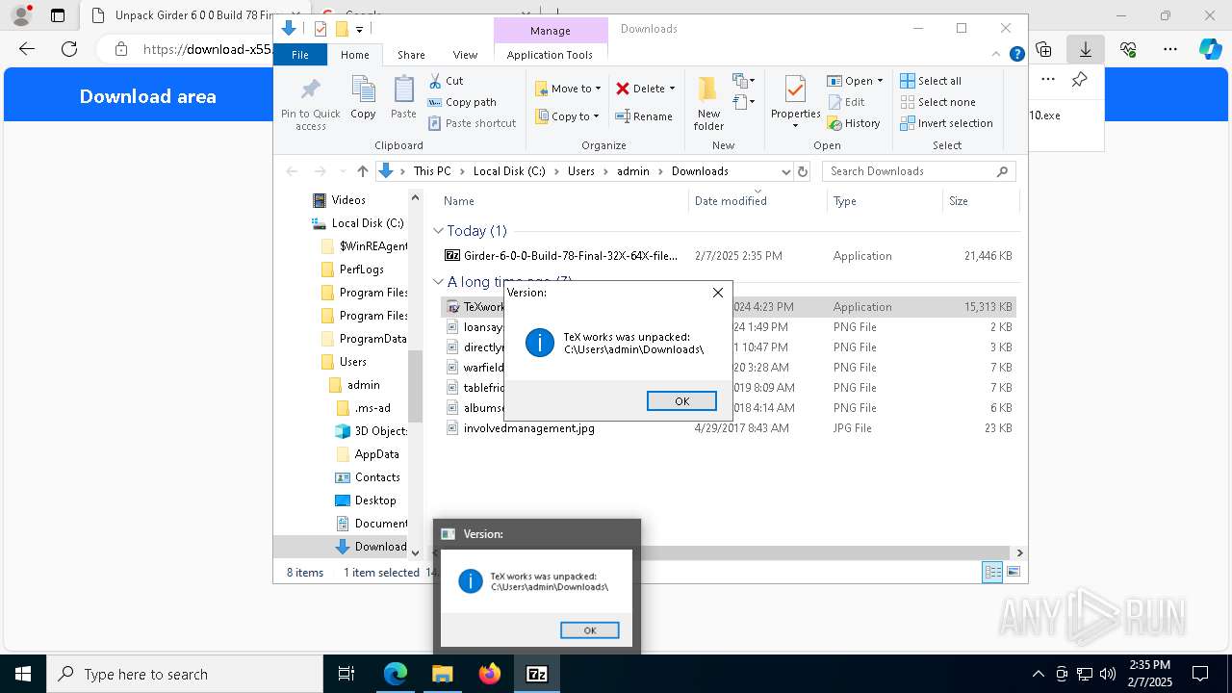Click Select all in ribbon
1232x693 pixels.
(931, 81)
